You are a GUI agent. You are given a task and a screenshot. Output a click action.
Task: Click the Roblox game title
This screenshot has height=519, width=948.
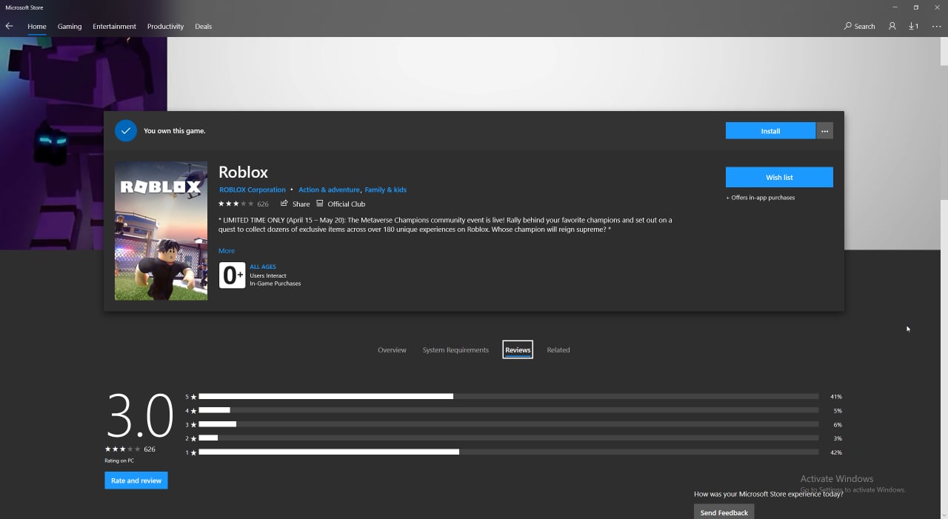point(243,172)
